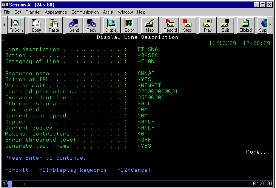Click F11=Display keywords text

coord(73,170)
